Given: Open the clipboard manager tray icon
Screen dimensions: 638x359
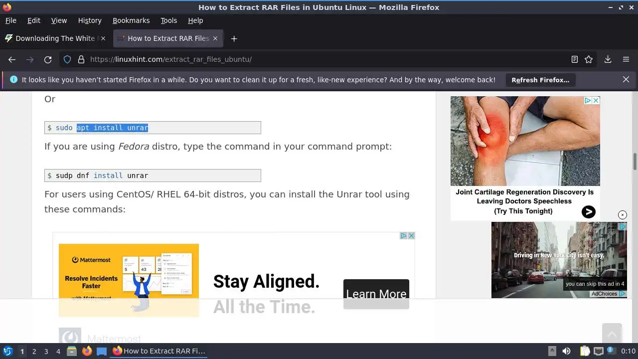Looking at the screenshot, I should tap(585, 351).
